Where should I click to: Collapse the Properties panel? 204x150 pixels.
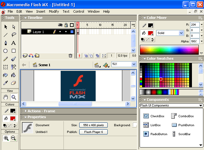point(25,117)
